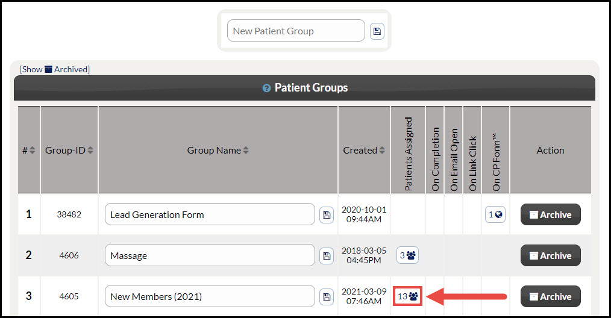Archive the New Members (2021) group
611x318 pixels.
click(551, 296)
